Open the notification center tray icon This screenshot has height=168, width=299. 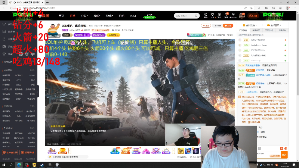click(294, 165)
